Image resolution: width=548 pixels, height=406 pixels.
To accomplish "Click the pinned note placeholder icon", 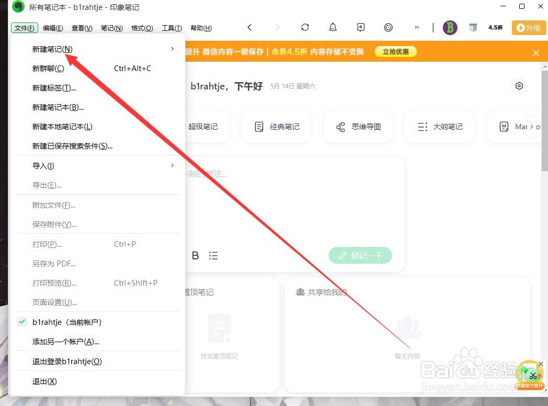I will [x=219, y=329].
